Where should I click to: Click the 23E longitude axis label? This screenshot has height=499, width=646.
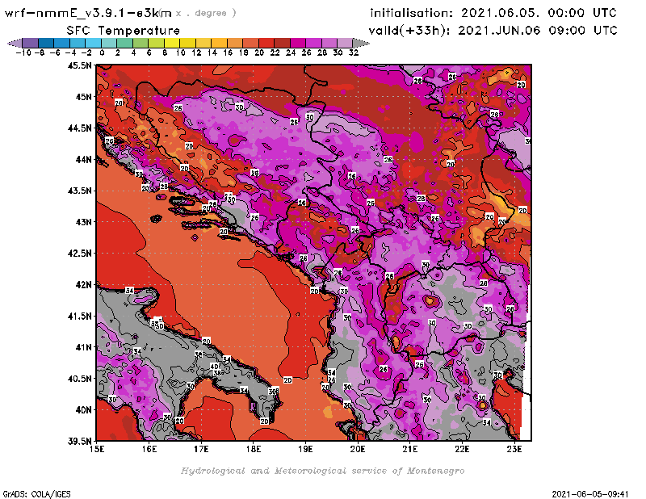pos(514,449)
